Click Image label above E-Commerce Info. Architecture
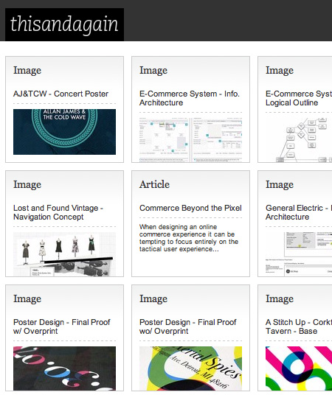 click(153, 71)
